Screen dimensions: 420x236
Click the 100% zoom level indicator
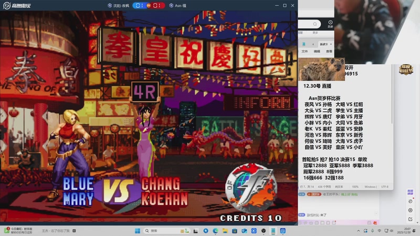coord(355,187)
